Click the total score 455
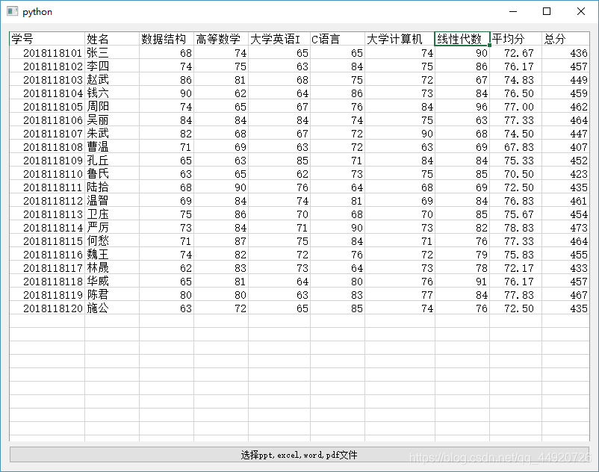This screenshot has width=599, height=472. coord(566,255)
